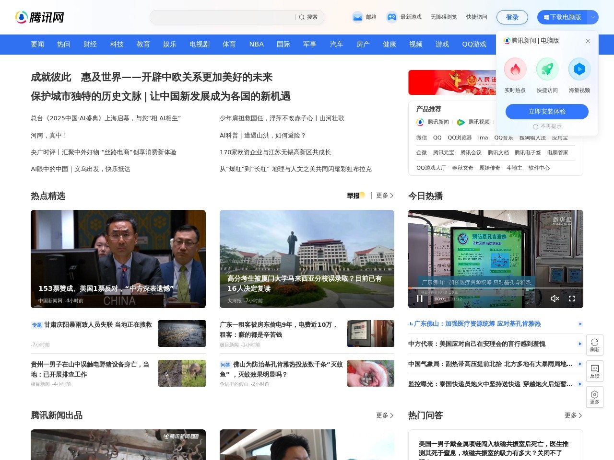Click the 下载电脑版 button

tap(563, 17)
